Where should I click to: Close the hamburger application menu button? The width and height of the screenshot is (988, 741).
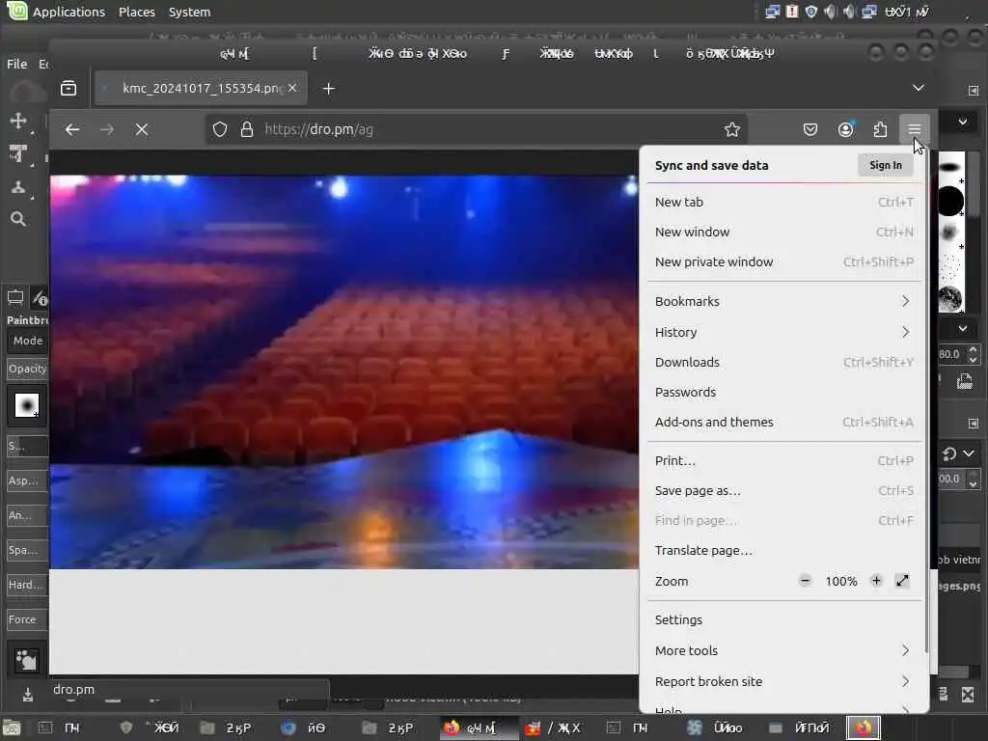(x=914, y=129)
